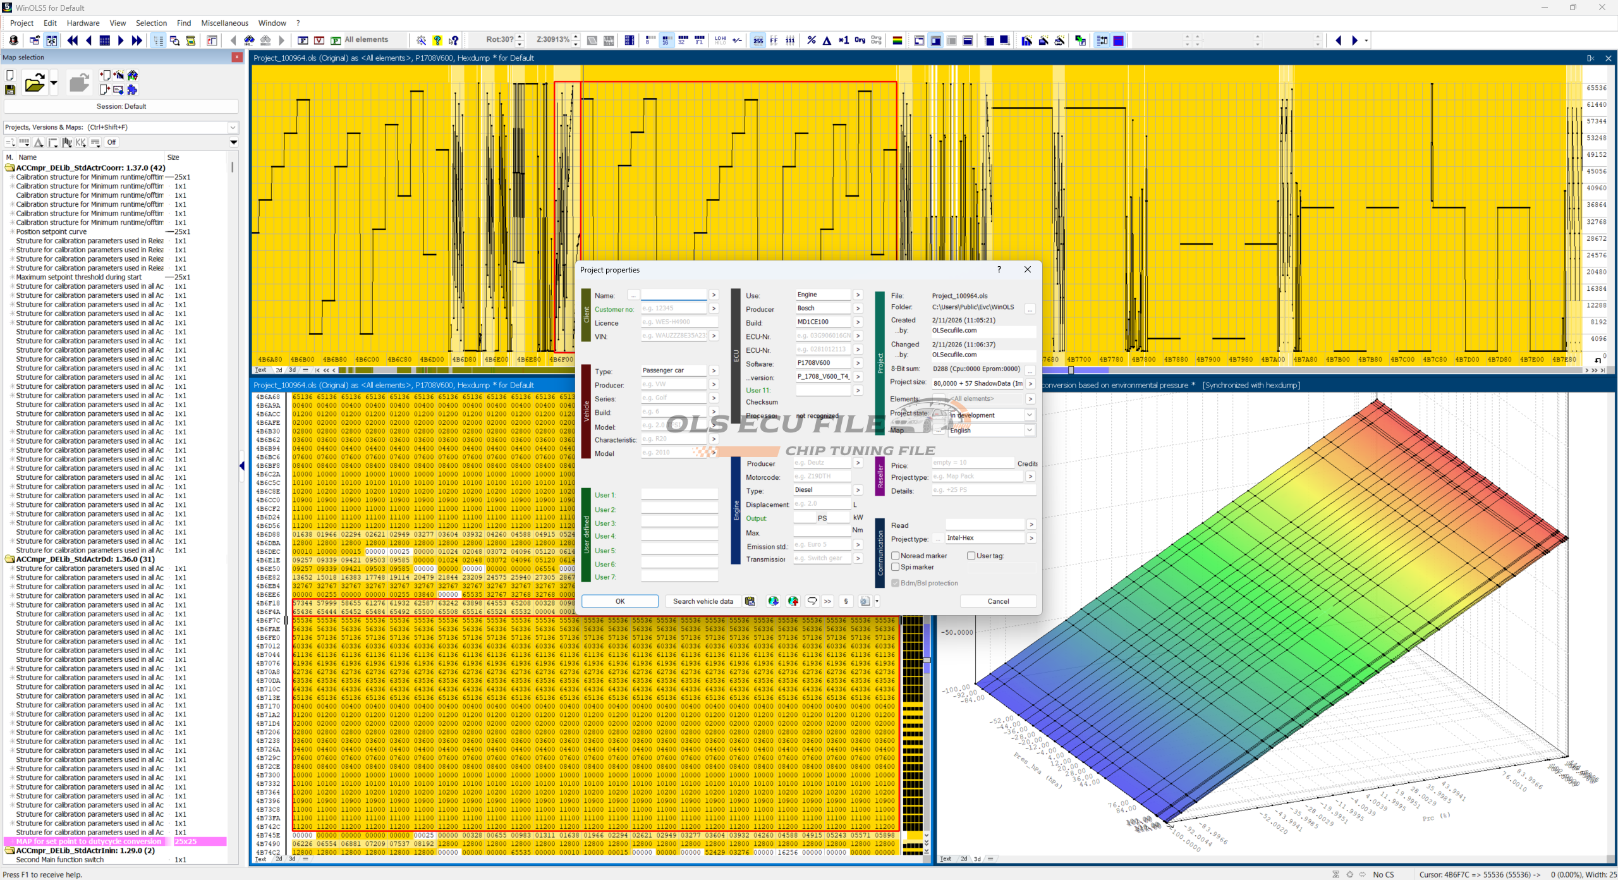Click the client Name input field
The height and width of the screenshot is (880, 1618).
tap(674, 295)
